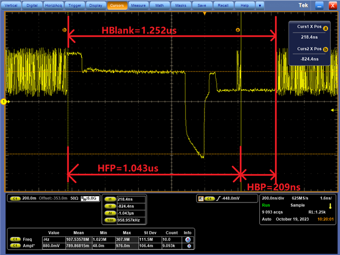Select cursor handle 'b' on the graticule
This screenshot has width=340, height=255.
[x=64, y=30]
